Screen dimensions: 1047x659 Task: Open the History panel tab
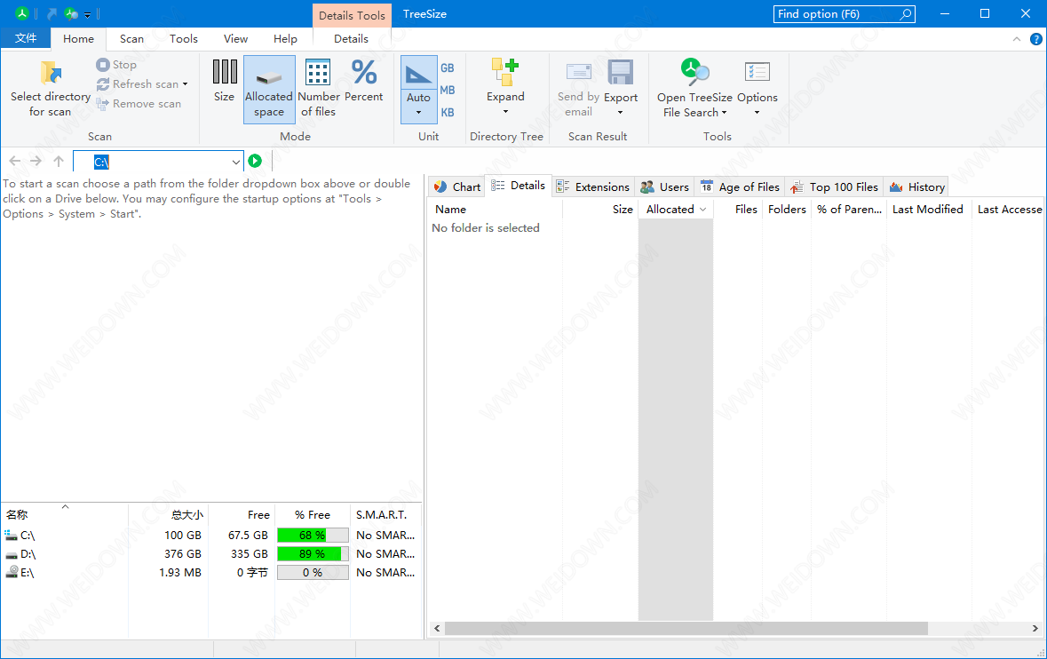(917, 187)
